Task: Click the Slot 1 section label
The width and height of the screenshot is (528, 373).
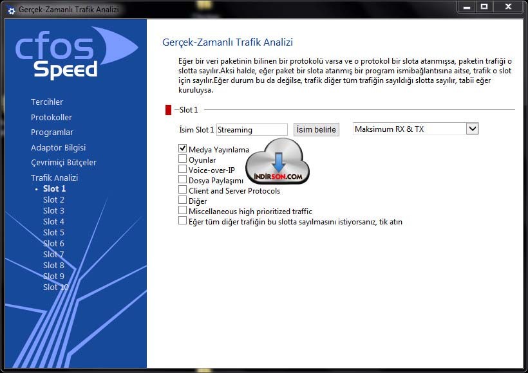Action: (x=189, y=110)
